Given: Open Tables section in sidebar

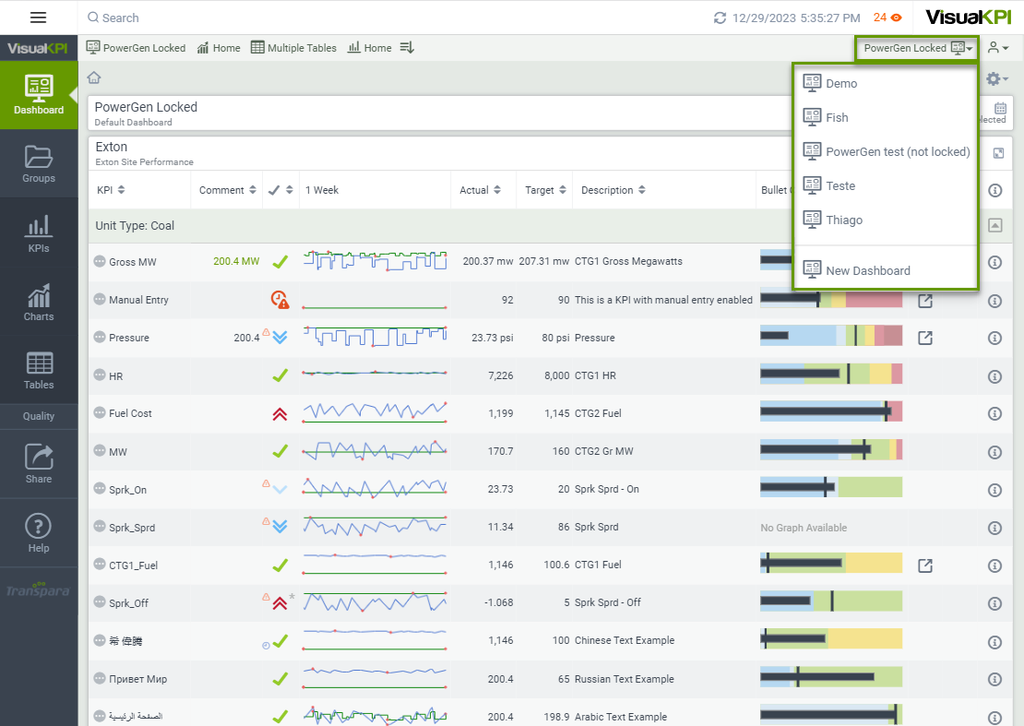Looking at the screenshot, I should pyautogui.click(x=39, y=371).
